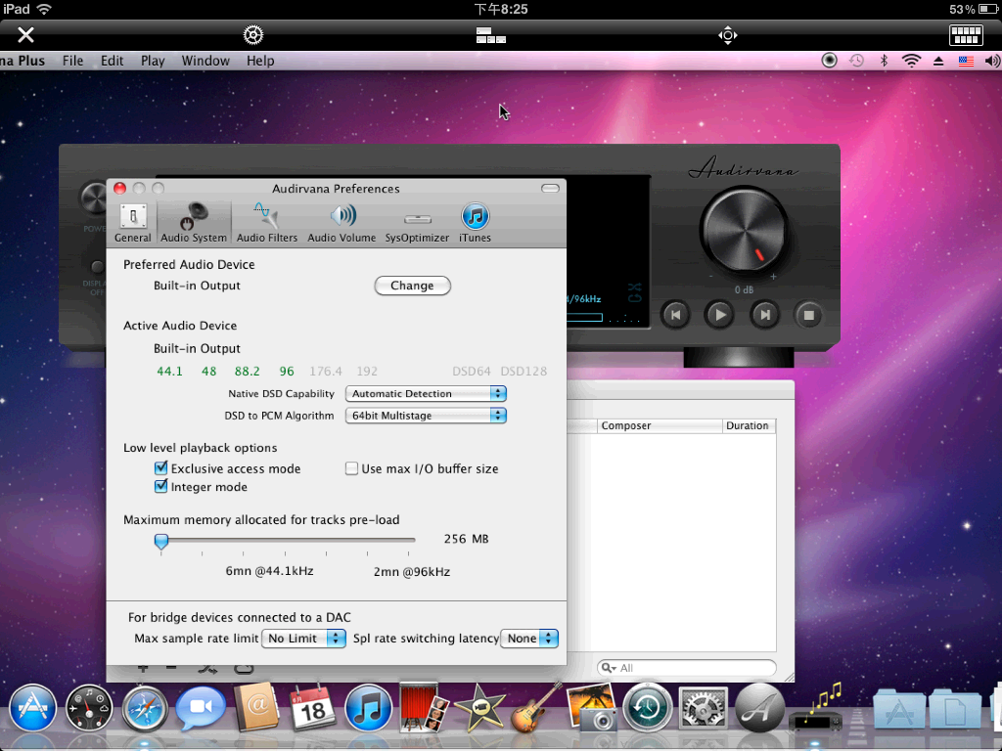Open the Edit menu
Viewport: 1002px width, 751px height.
tap(112, 61)
